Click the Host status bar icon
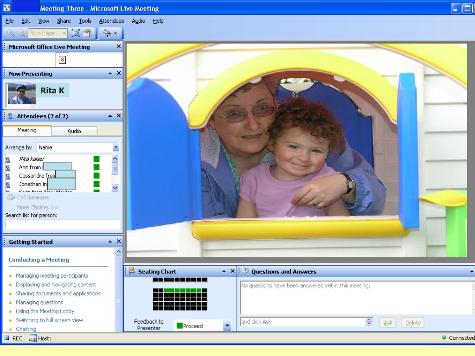Screen dimensions: 475x356 pyautogui.click(x=32, y=338)
